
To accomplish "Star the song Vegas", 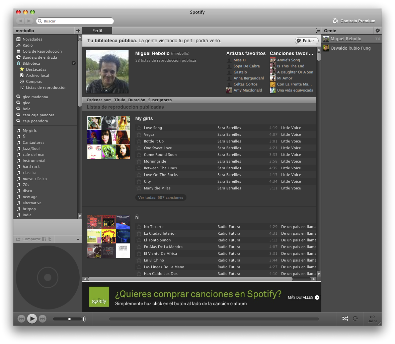I will click(139, 134).
